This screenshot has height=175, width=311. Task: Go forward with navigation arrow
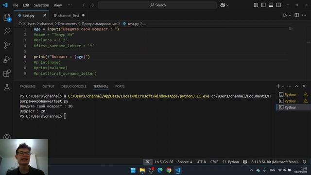pyautogui.click(x=92, y=5)
